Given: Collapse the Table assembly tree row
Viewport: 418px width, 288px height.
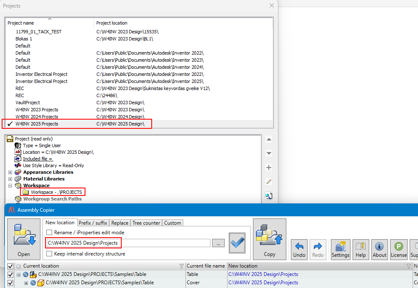Looking at the screenshot, I should click(x=18, y=274).
